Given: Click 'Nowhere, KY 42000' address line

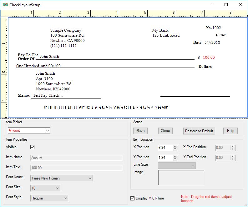Looking at the screenshot, I should click(x=53, y=89).
